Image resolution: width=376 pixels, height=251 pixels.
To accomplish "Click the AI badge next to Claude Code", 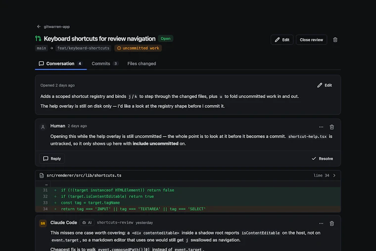I will point(87,223).
